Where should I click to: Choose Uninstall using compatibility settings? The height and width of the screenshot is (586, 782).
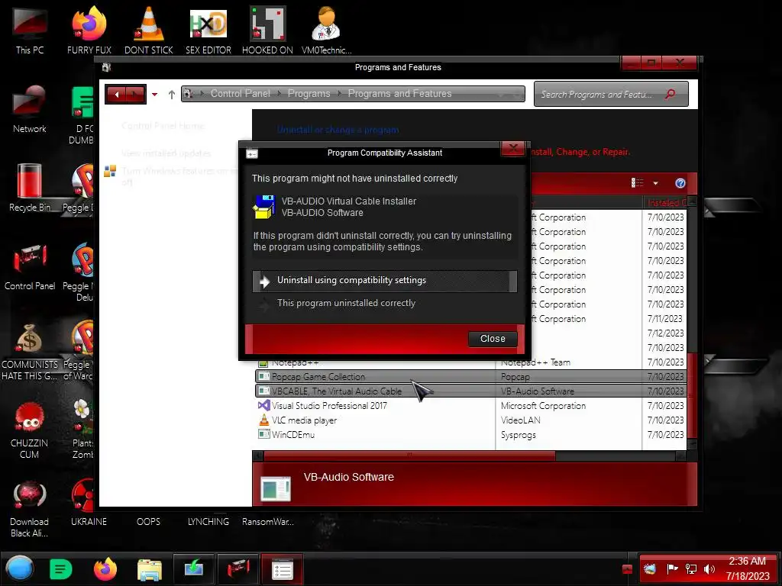click(x=385, y=281)
